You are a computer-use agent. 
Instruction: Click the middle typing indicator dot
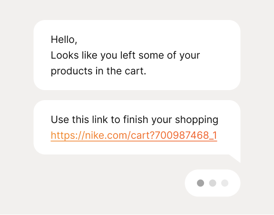(213, 183)
